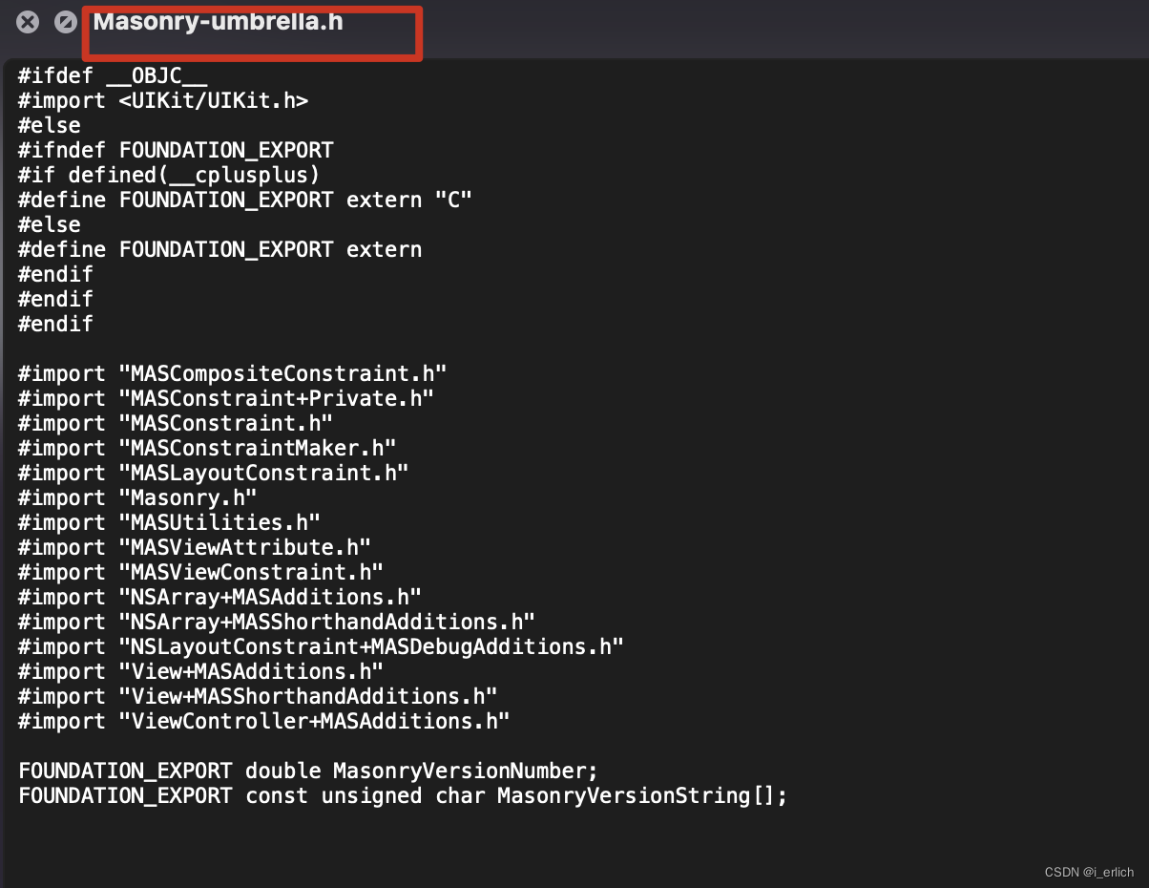The image size is (1149, 888).
Task: Click the import of MASUtilities.h
Action: click(x=169, y=522)
